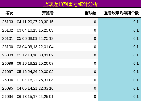Click the 重球数 value 0 in row 26103
This screenshot has height=101, width=141.
(95, 22)
